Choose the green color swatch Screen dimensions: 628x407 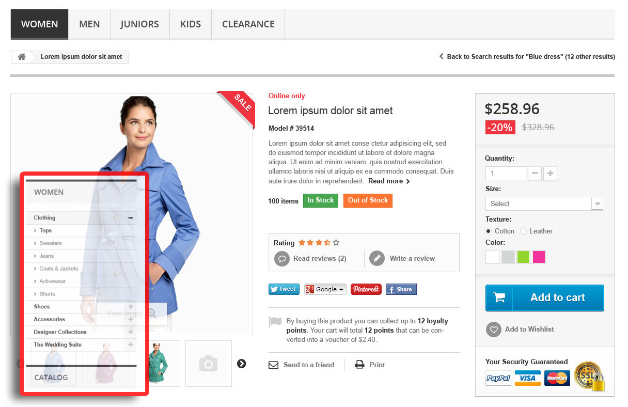tap(523, 257)
